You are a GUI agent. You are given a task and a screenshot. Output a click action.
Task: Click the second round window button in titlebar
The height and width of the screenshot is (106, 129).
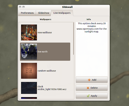(23, 7)
